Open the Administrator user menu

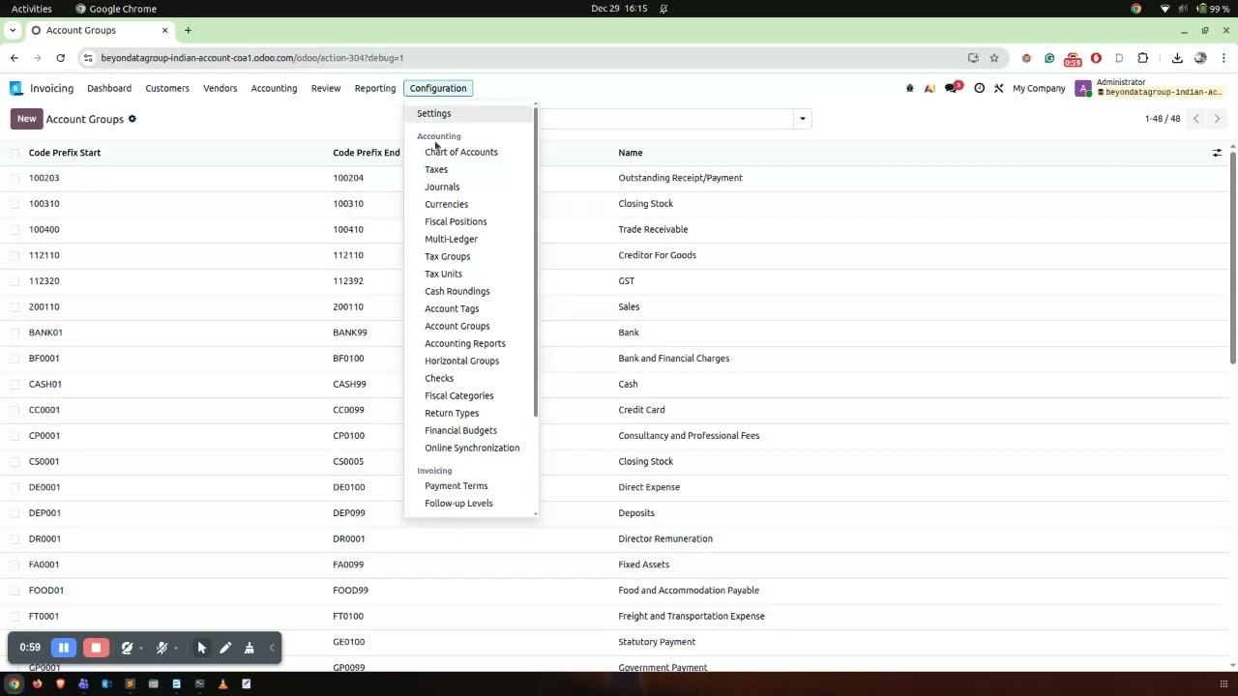tap(1151, 88)
